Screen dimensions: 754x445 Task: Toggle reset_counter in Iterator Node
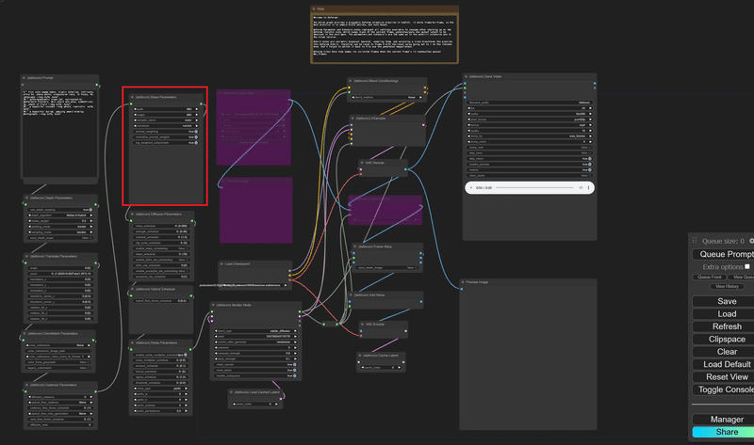tap(255, 365)
